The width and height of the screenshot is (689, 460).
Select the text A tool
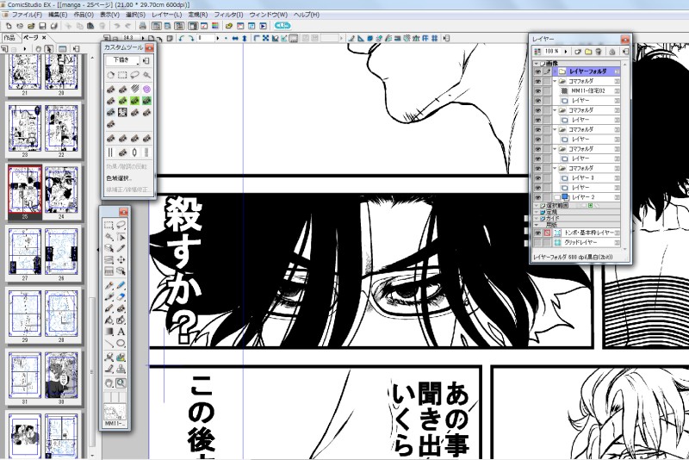[x=121, y=332]
